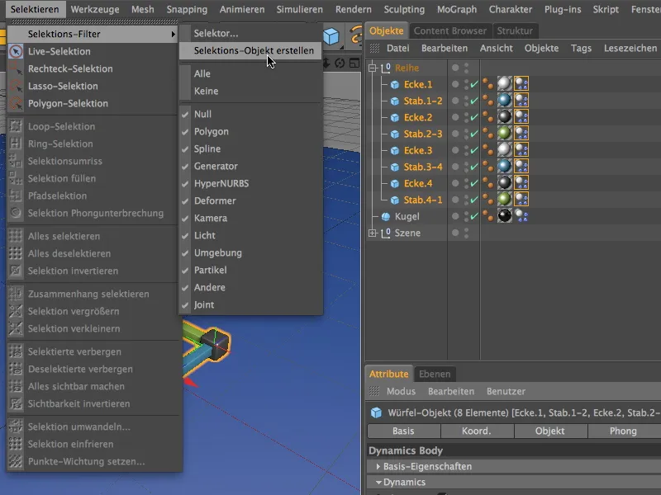Click the phong tag on Stab.4-1
Screen dimensions: 661x495
click(487, 200)
